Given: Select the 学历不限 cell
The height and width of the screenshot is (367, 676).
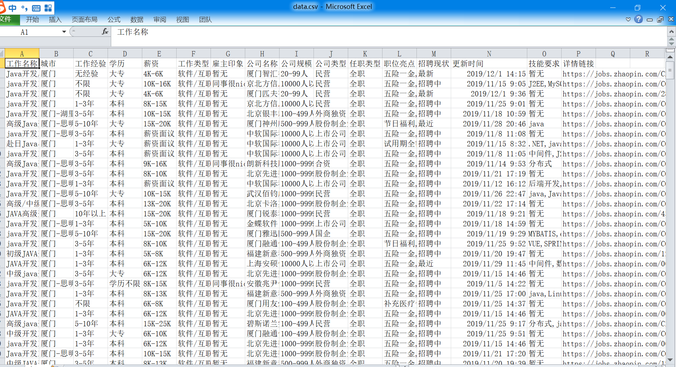Looking at the screenshot, I should [125, 283].
